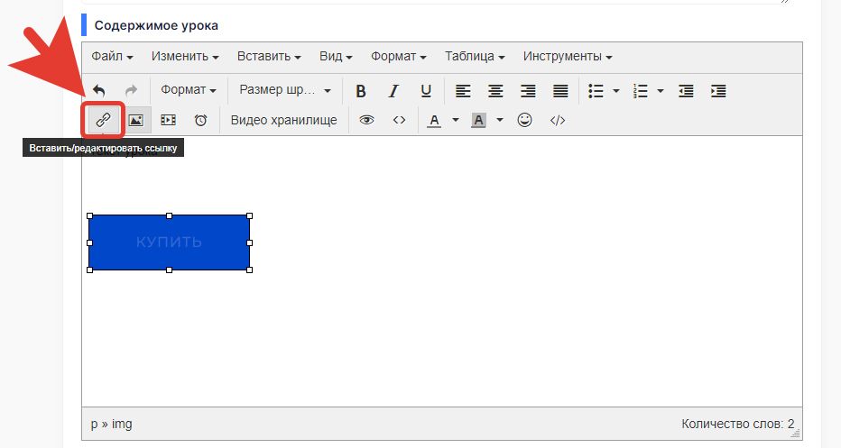Click the insert/edit link icon

(x=103, y=120)
